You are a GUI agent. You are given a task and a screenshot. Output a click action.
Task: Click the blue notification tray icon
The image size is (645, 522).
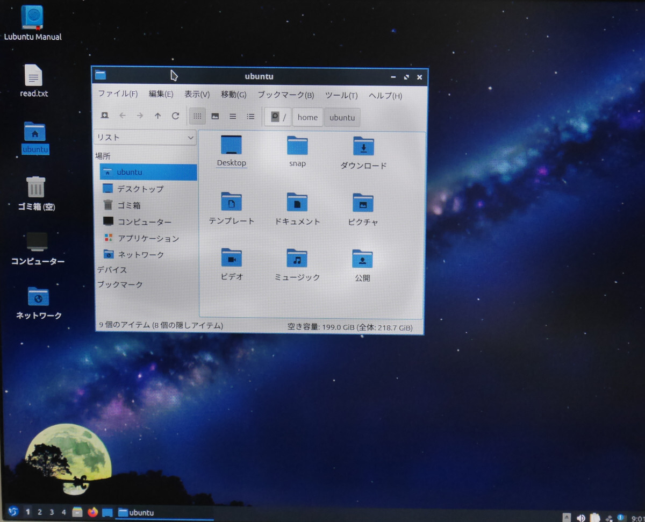622,517
